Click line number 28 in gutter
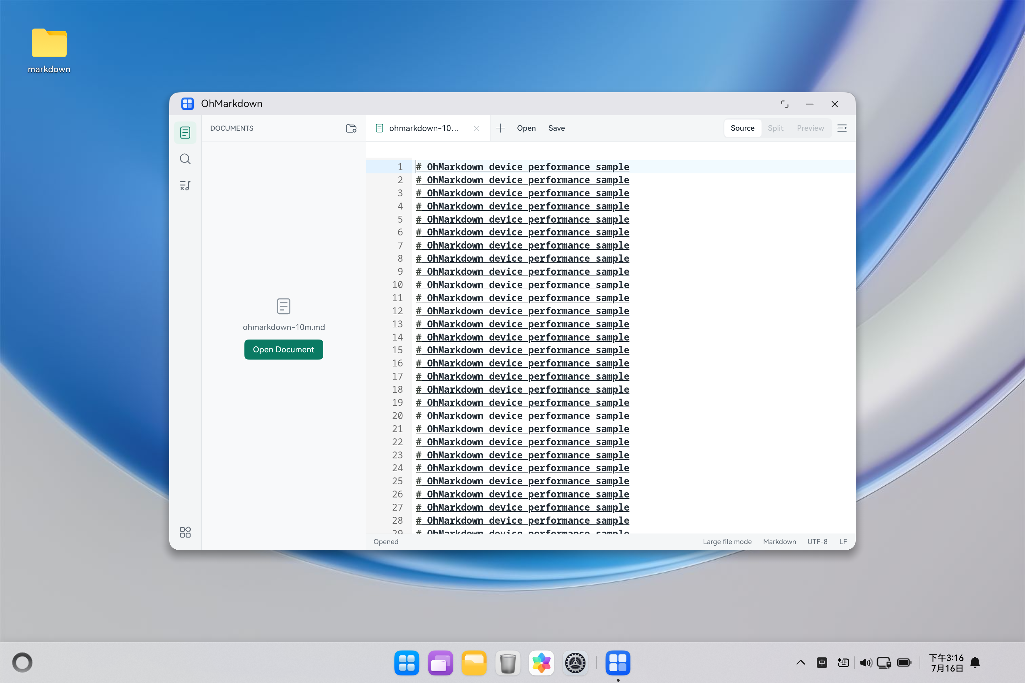 [x=397, y=520]
